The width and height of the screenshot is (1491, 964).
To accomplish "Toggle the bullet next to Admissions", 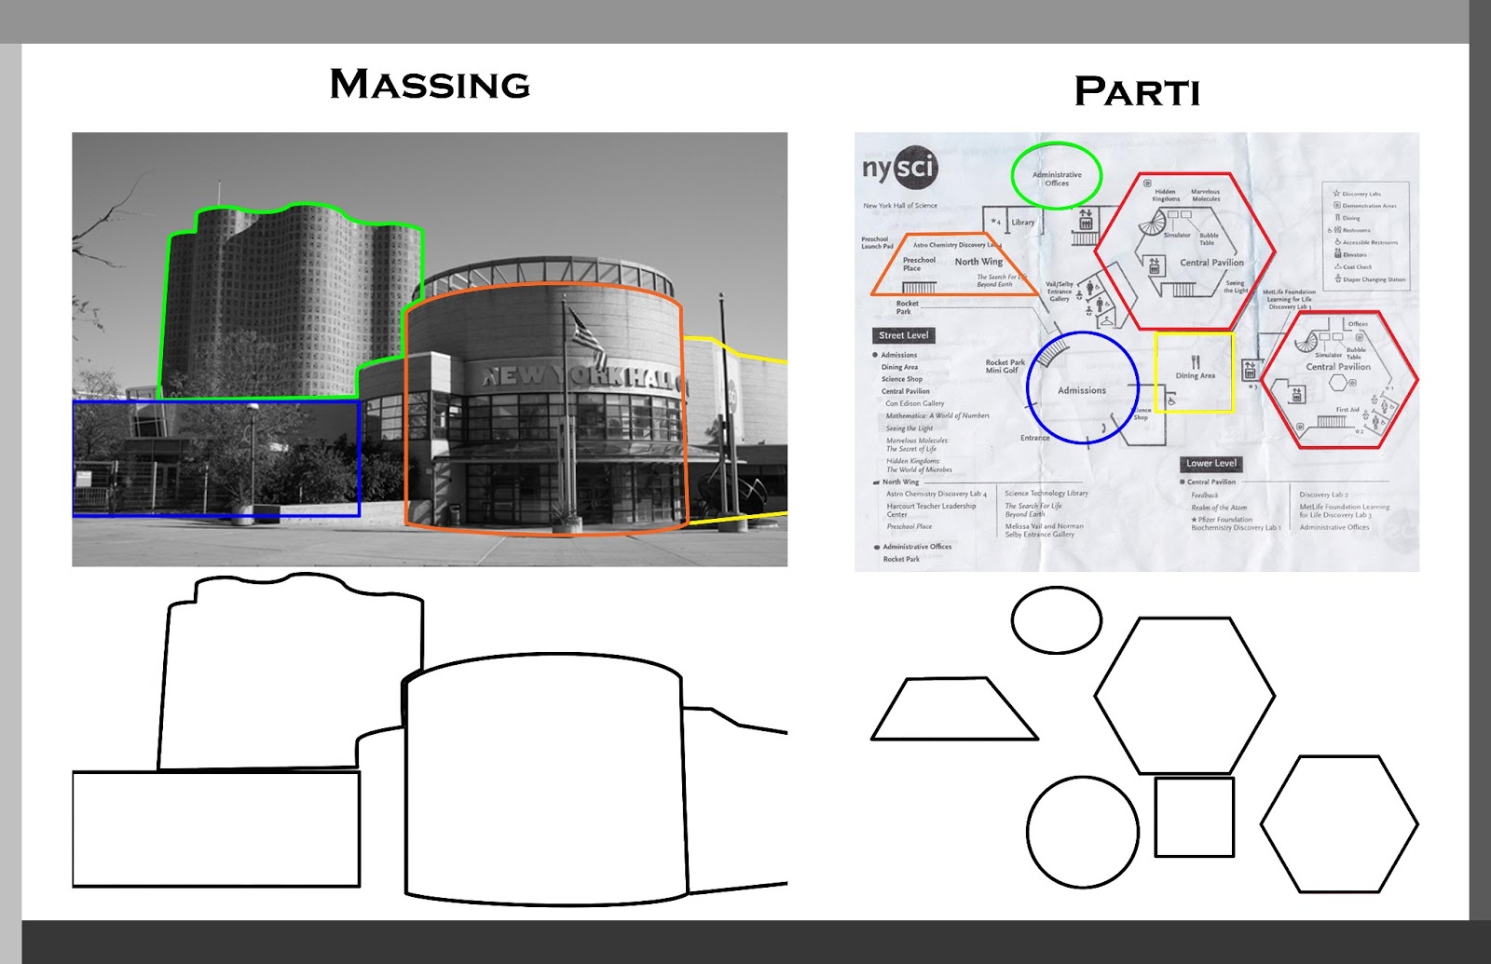I will pos(874,354).
